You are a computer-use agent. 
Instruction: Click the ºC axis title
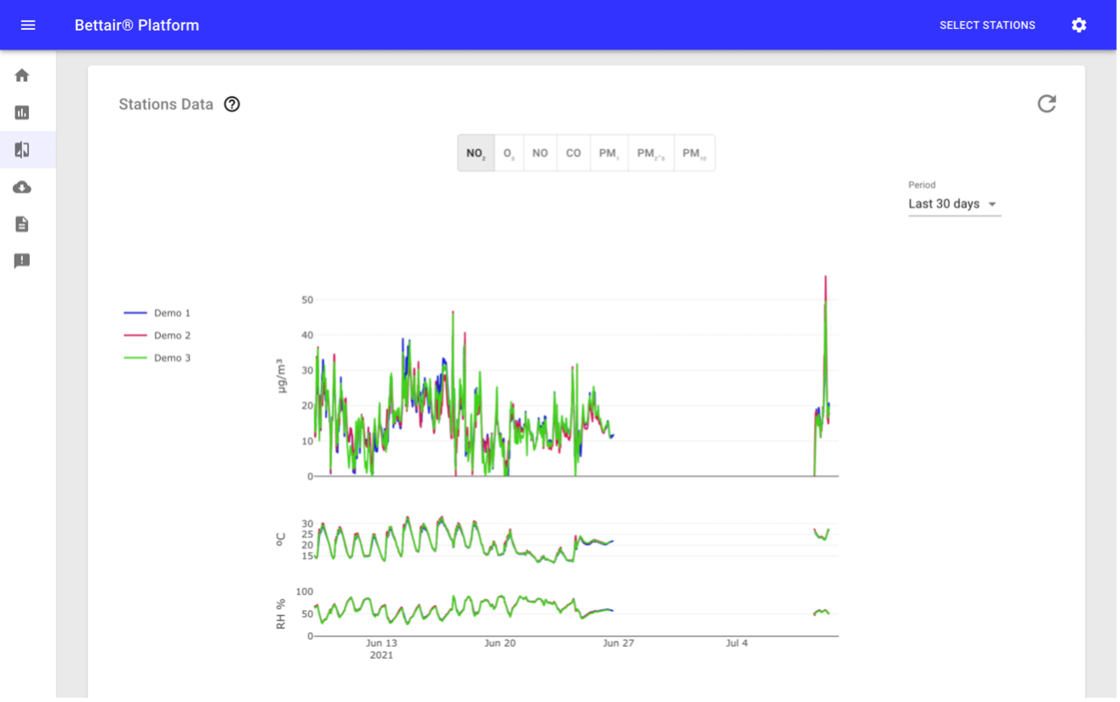click(281, 539)
